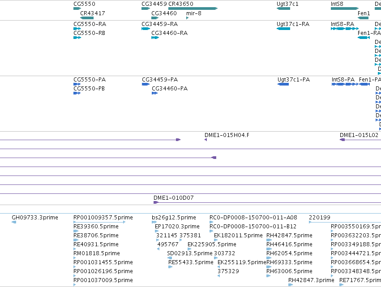Screen dimensions: 381x287
Task: Click the RP001026196.5prime EST label
Action: click(103, 271)
